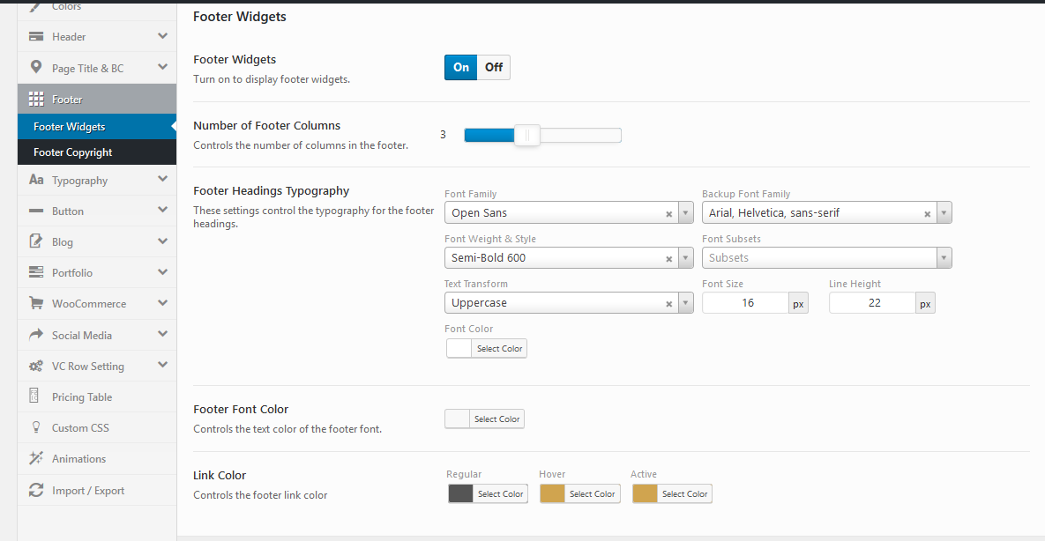Open the Font Weight & Style dropdown
Viewport: 1045px width, 541px height.
[x=685, y=258]
